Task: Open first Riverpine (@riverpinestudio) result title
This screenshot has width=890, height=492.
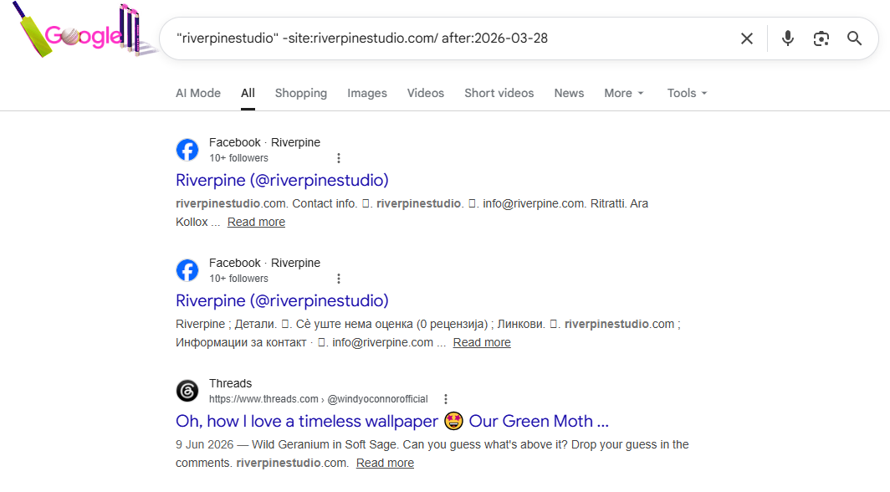Action: click(x=282, y=181)
